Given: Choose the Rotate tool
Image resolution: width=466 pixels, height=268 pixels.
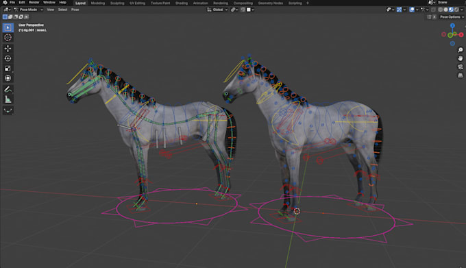Looking at the screenshot, I should click(8, 58).
